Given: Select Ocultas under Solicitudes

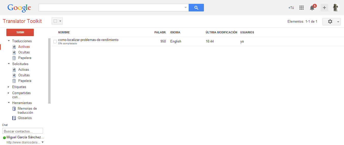Looking at the screenshot, I should tap(24, 75).
